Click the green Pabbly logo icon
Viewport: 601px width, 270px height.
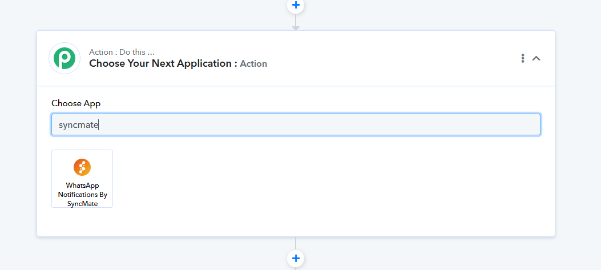(64, 58)
